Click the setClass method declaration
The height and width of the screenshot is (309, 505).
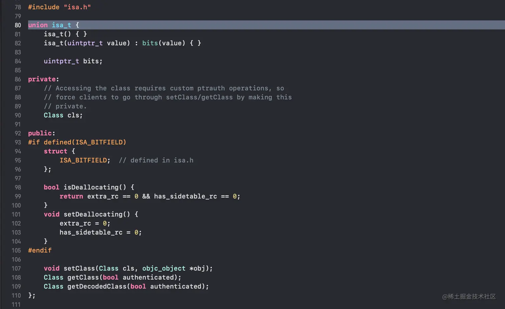pos(79,268)
